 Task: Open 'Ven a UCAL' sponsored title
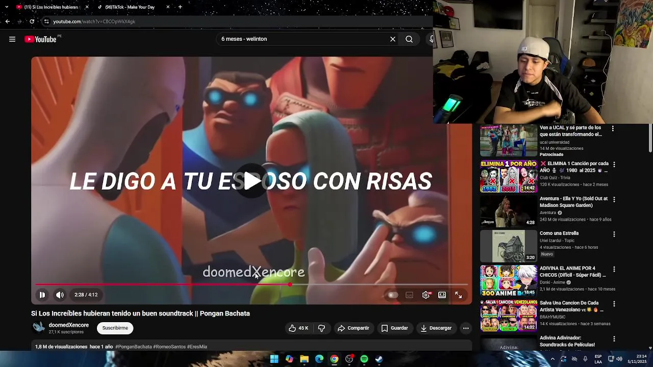coord(571,131)
